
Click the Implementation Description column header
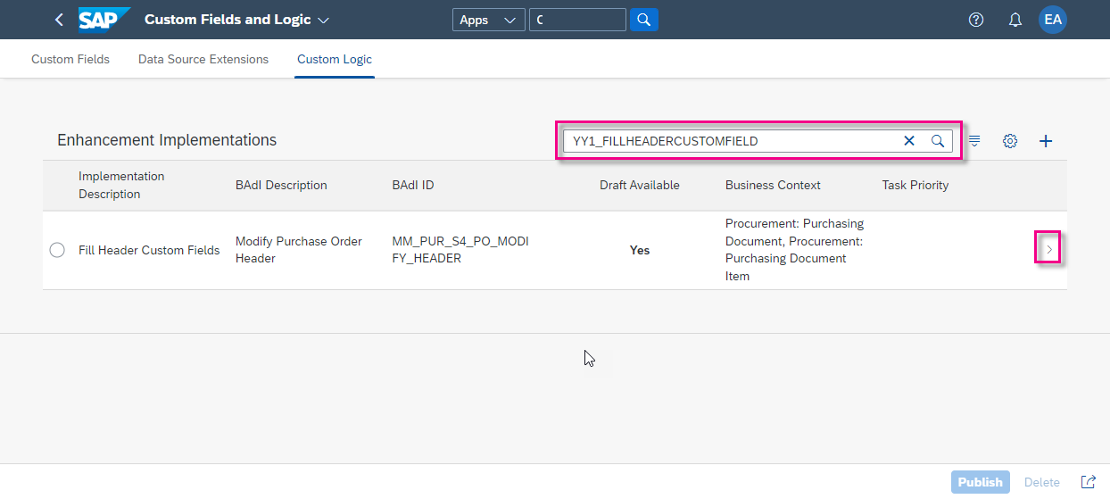coord(121,185)
